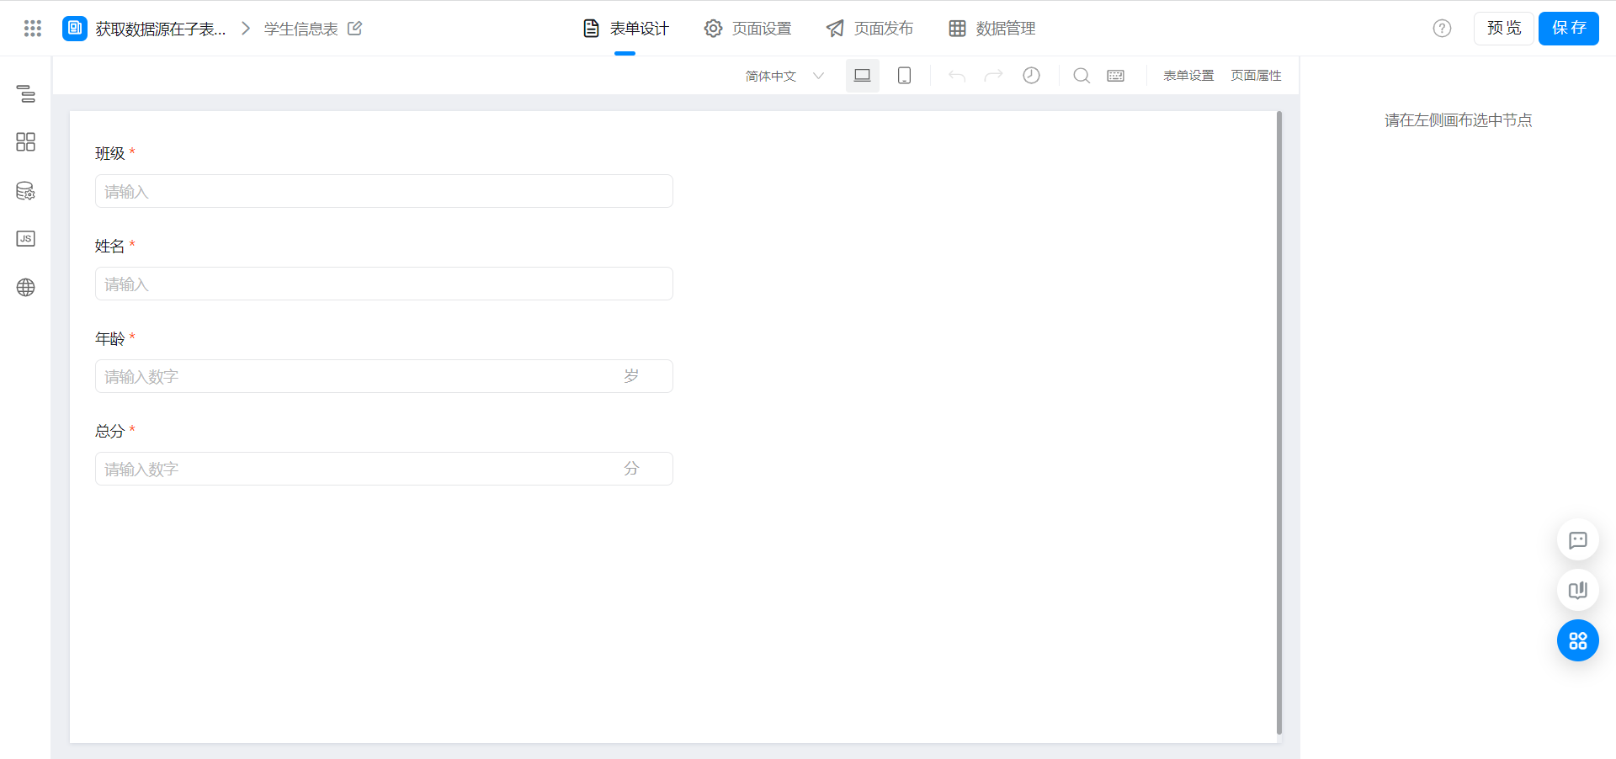
Task: Open keyboard shortcuts icon
Action: (x=1116, y=76)
